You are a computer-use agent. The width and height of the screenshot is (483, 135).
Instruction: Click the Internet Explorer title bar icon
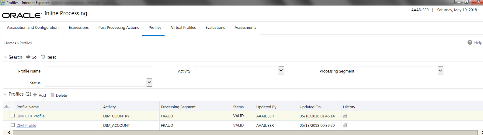click(3, 3)
